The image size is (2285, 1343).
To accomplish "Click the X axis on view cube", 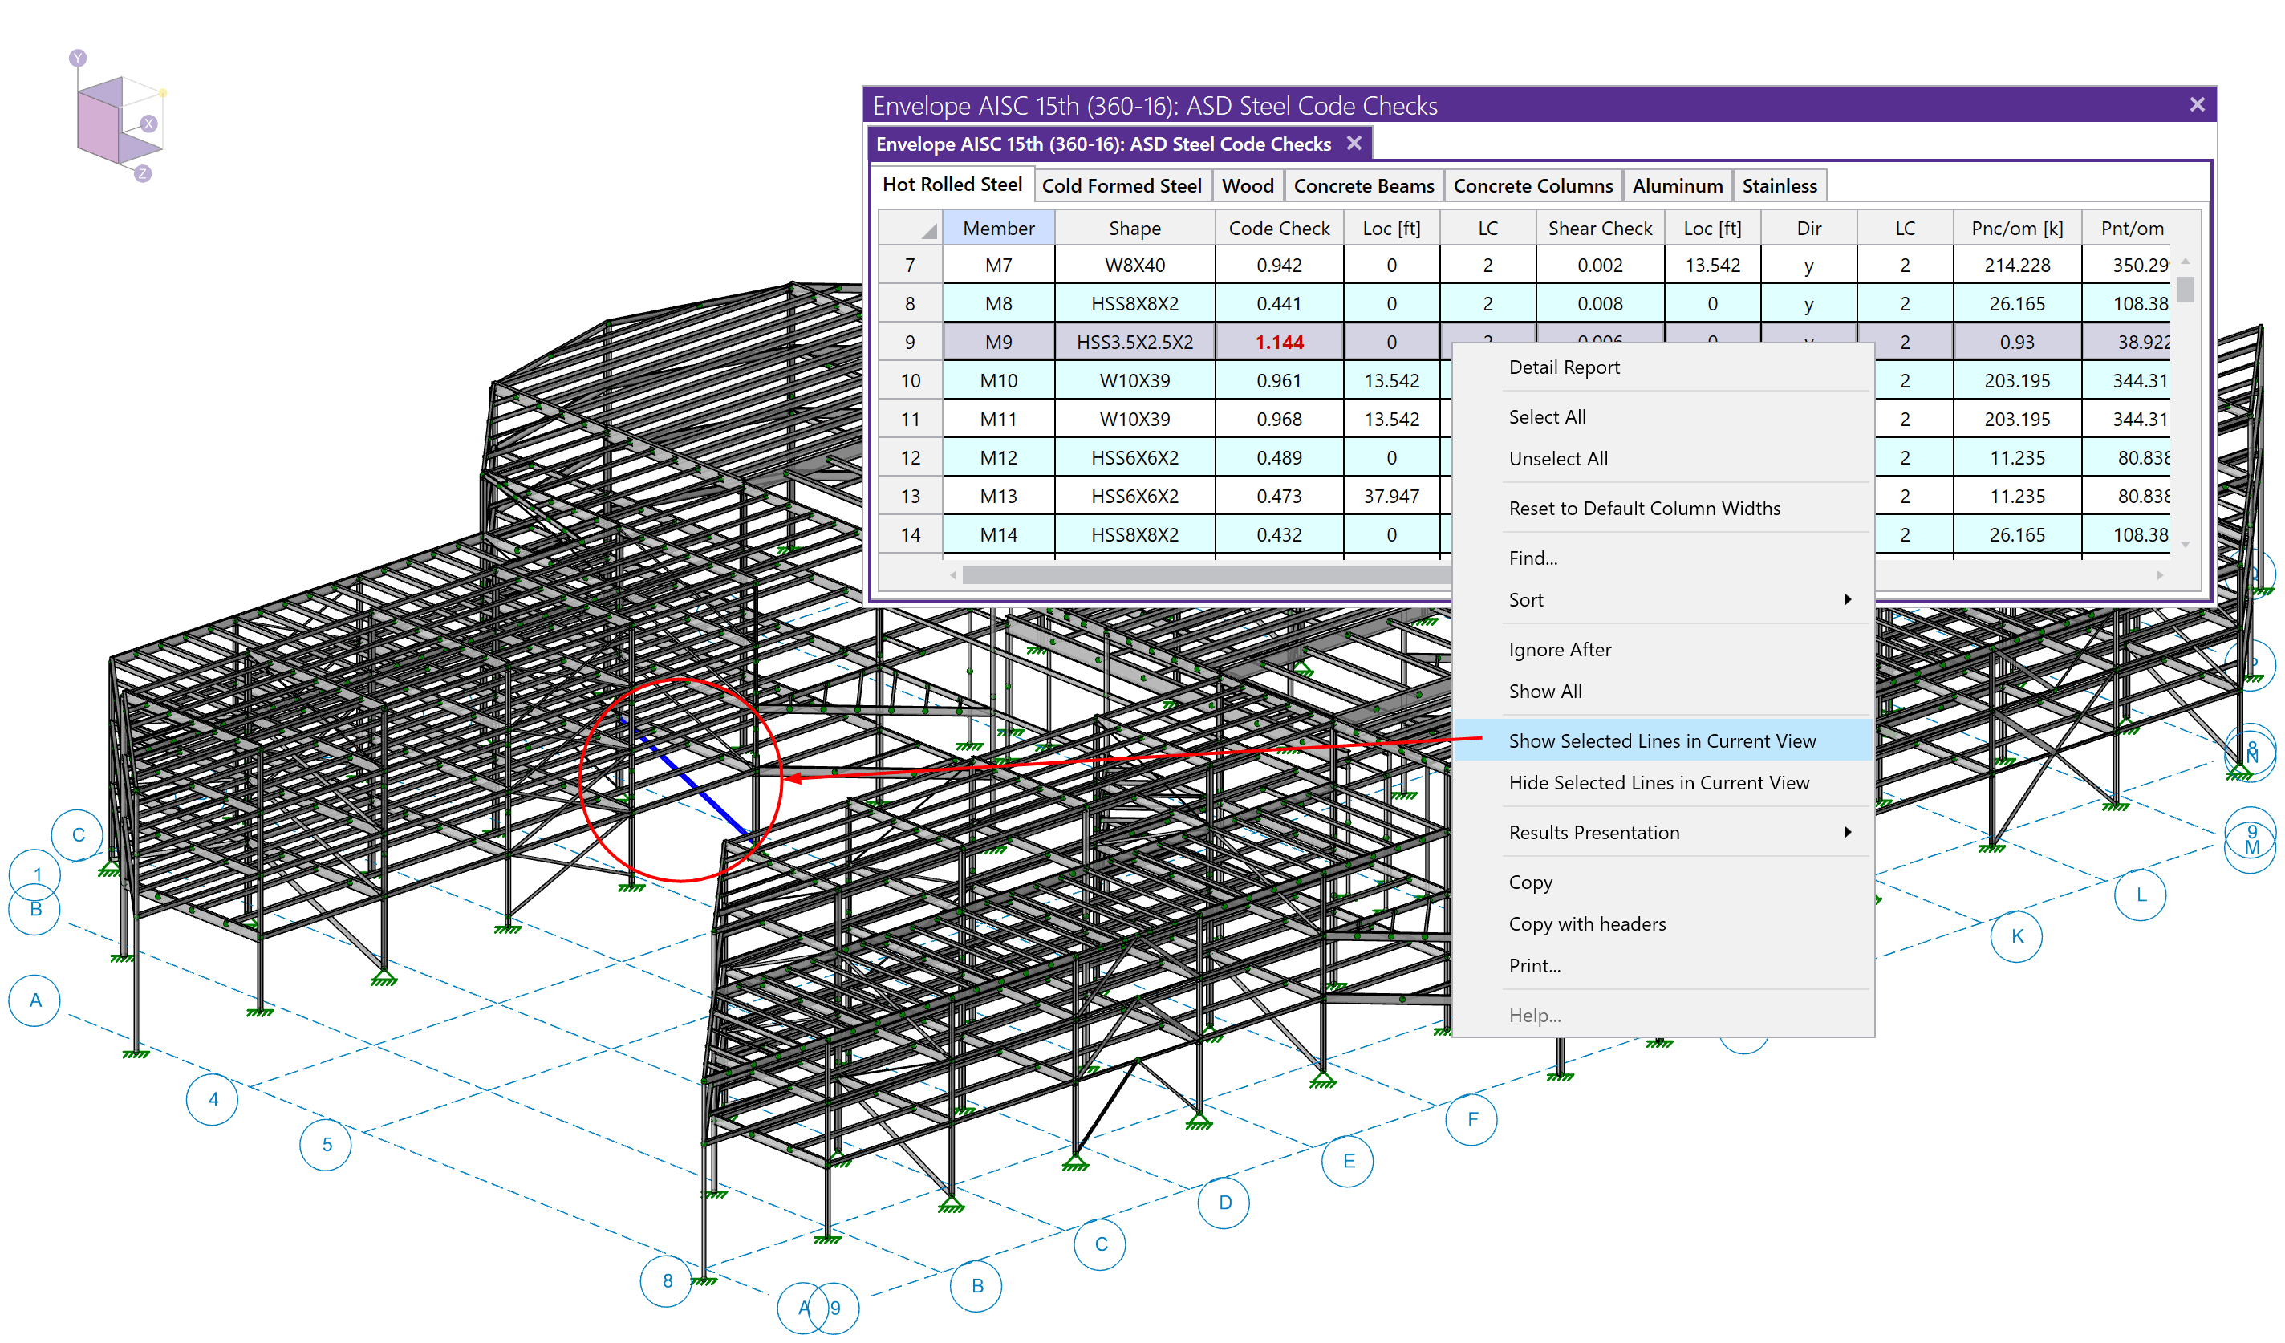I will (x=148, y=124).
